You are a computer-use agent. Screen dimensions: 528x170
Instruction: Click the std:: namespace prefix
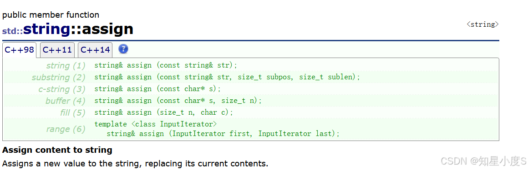click(12, 31)
